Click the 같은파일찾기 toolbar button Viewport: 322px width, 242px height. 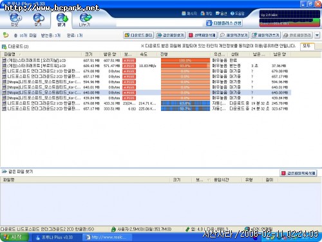coord(171,35)
